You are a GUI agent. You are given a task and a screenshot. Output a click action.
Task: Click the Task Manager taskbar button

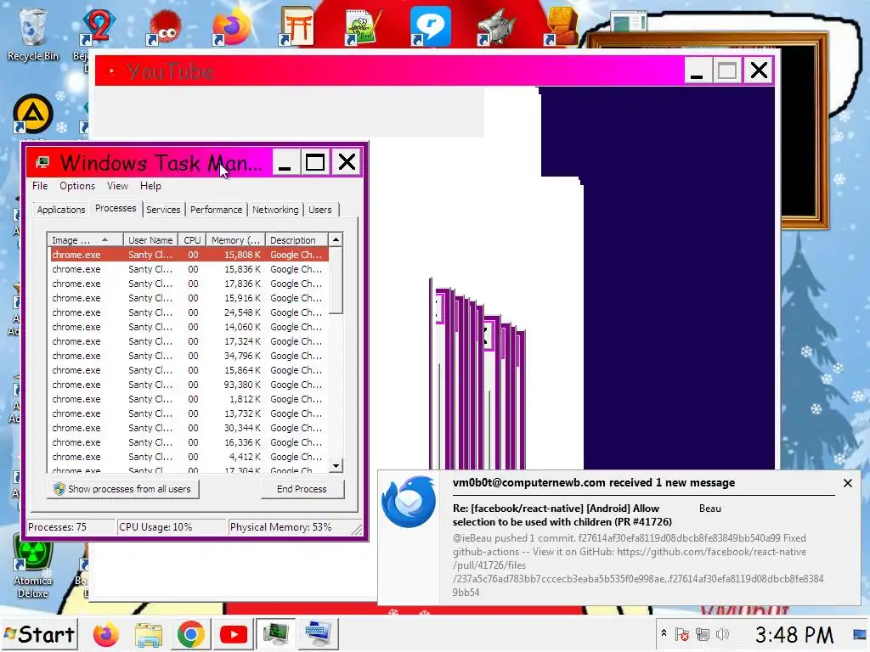click(x=276, y=635)
